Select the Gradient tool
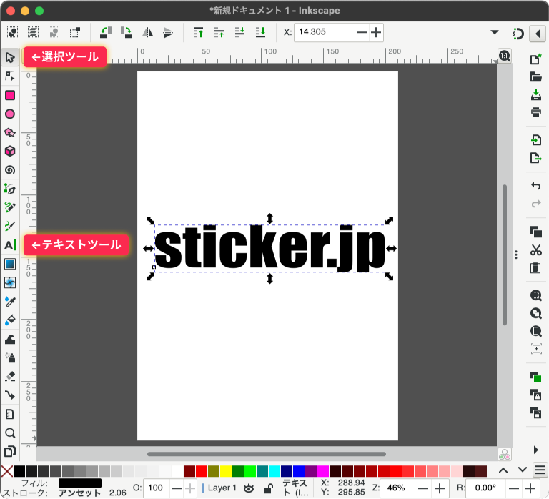Screen dimensions: 549x499 10,264
